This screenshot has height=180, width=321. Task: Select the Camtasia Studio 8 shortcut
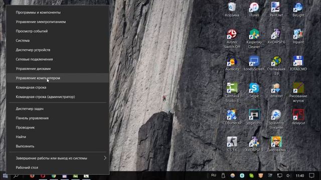(232, 92)
